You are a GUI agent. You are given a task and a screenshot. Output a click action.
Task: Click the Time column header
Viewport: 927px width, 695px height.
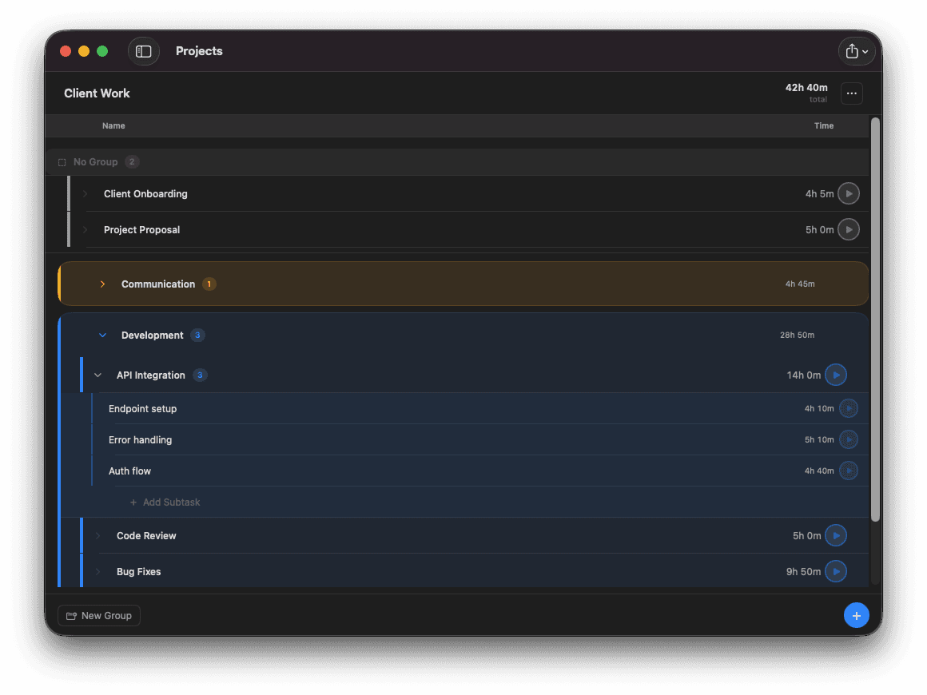[824, 125]
